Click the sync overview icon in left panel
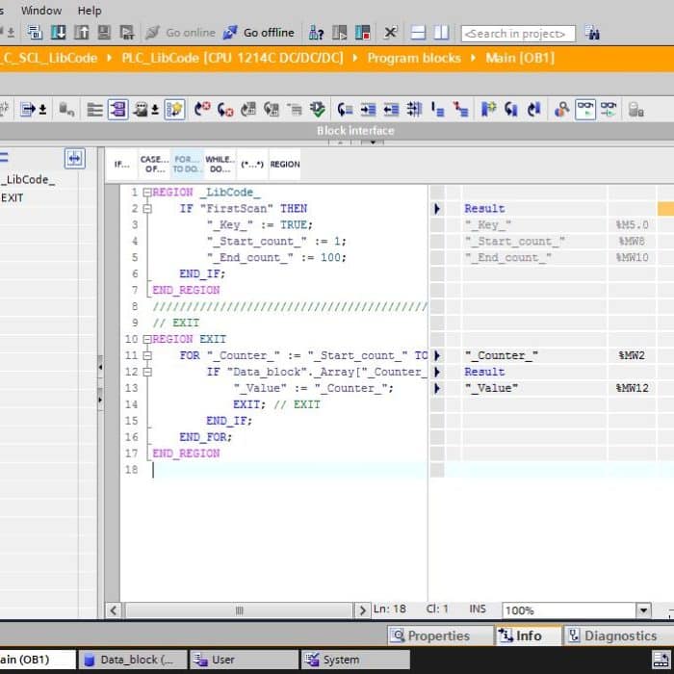This screenshot has width=674, height=674. 75,159
